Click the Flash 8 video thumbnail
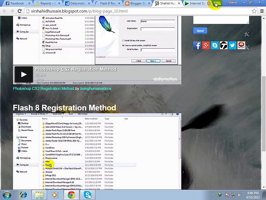Screen dimensions: 266x200 click(x=97, y=151)
